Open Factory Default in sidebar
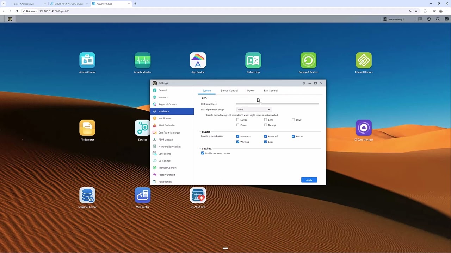Screen dimensions: 451x253 pos(172,175)
